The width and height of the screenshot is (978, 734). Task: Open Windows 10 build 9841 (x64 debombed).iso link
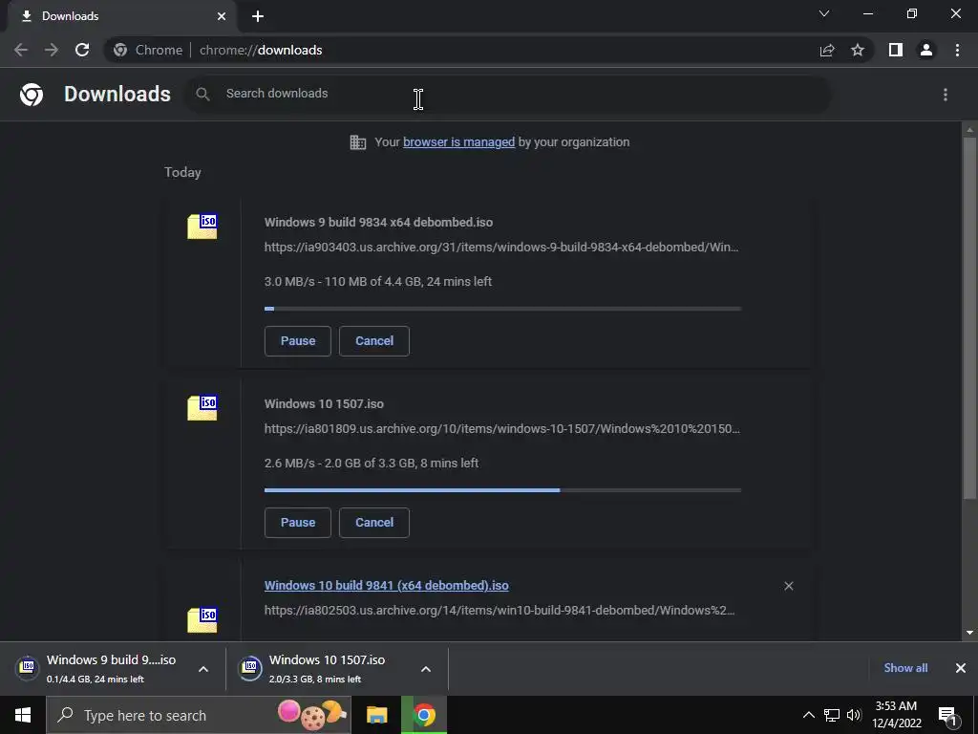[386, 586]
